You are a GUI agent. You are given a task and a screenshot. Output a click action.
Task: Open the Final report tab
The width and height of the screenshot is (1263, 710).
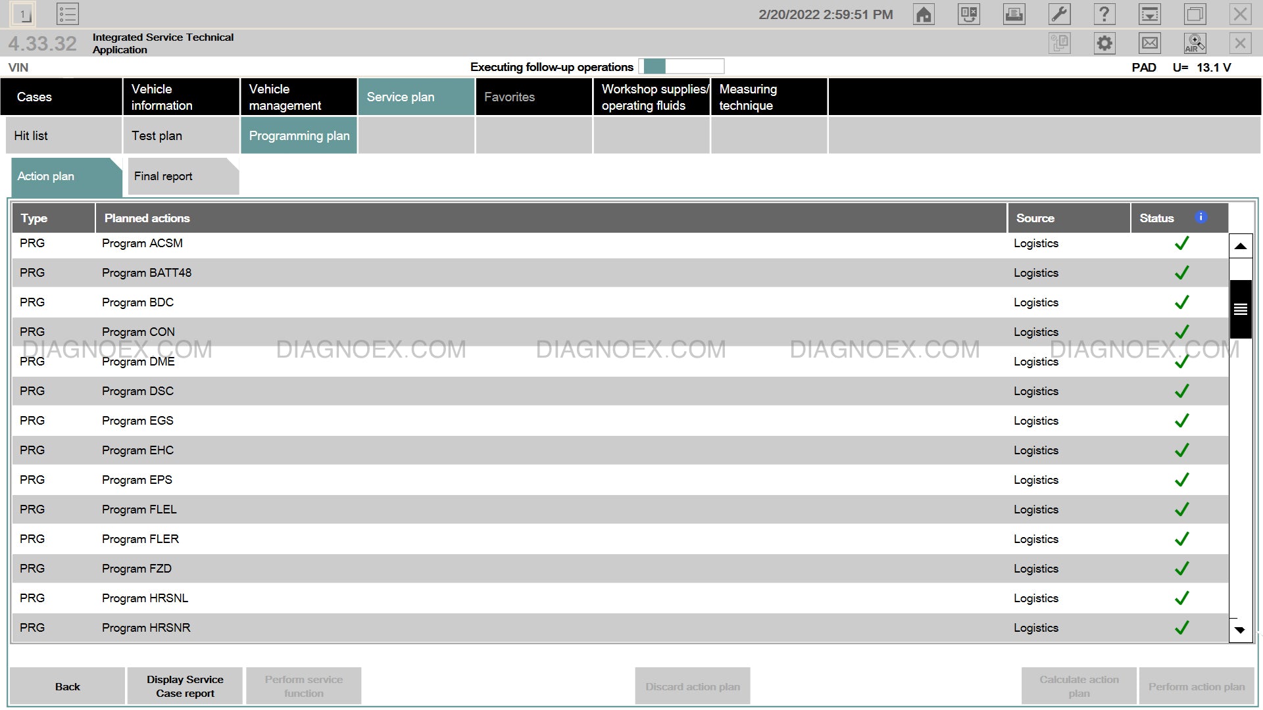183,176
